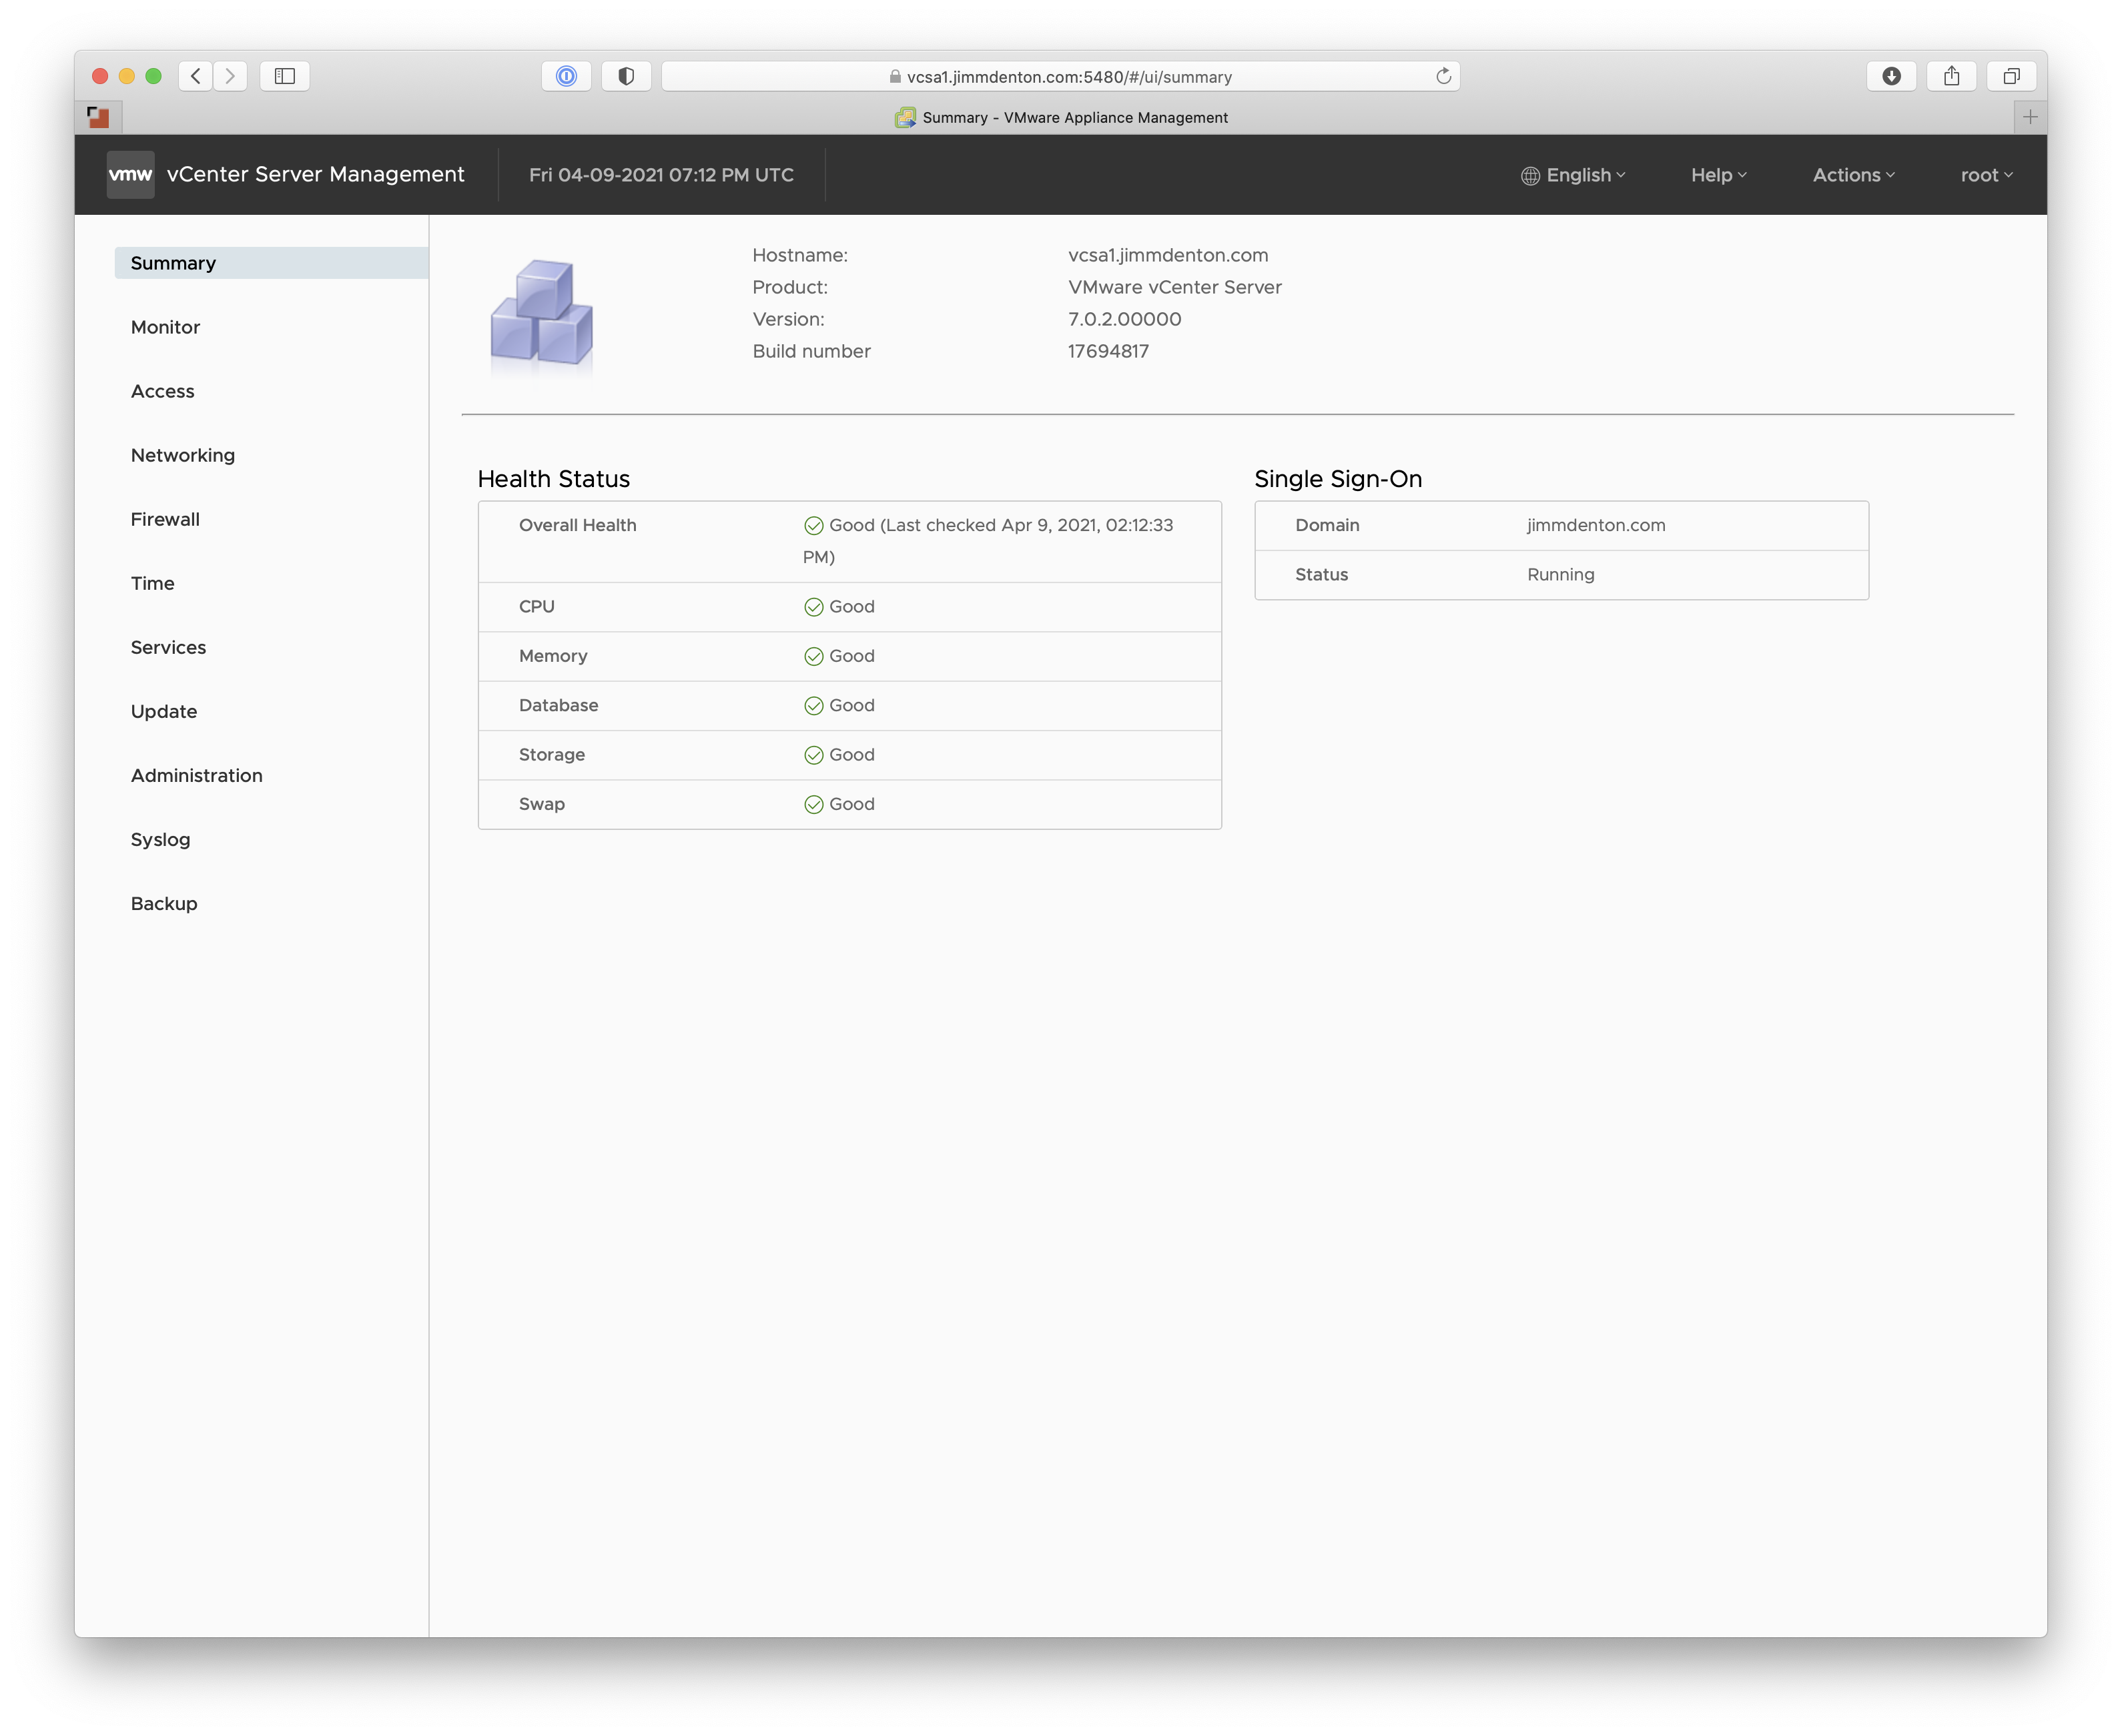The image size is (2122, 1736).
Task: Select Summary in the sidebar
Action: pyautogui.click(x=271, y=263)
